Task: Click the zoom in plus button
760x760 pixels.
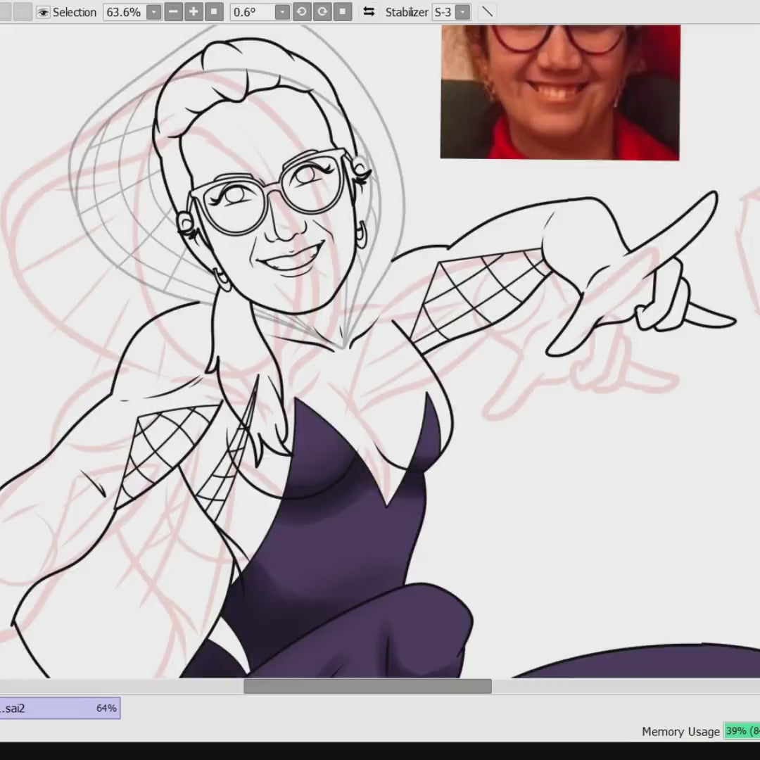Action: pyautogui.click(x=194, y=12)
